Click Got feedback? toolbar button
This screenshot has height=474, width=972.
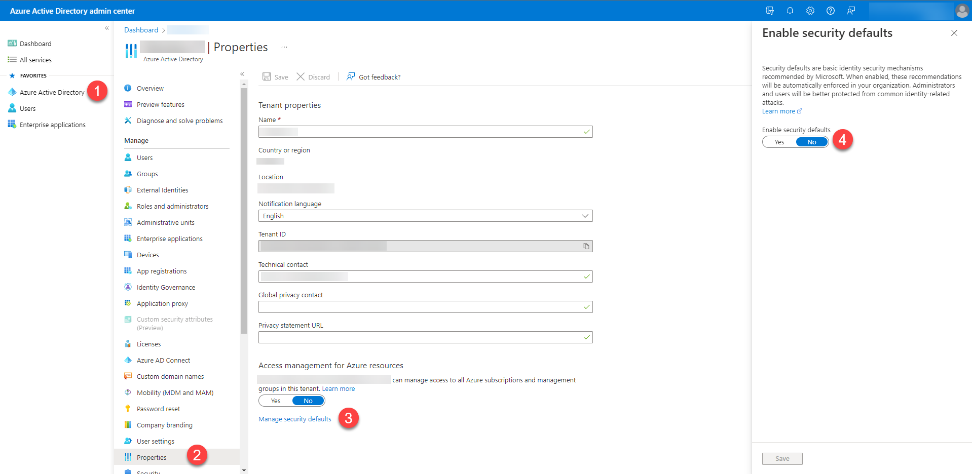[x=373, y=77]
